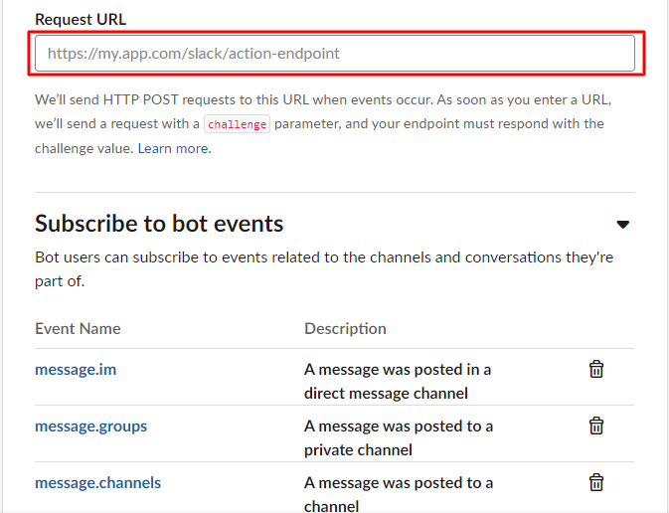Image resolution: width=669 pixels, height=513 pixels.
Task: Open the message.channels event link
Action: (x=97, y=483)
